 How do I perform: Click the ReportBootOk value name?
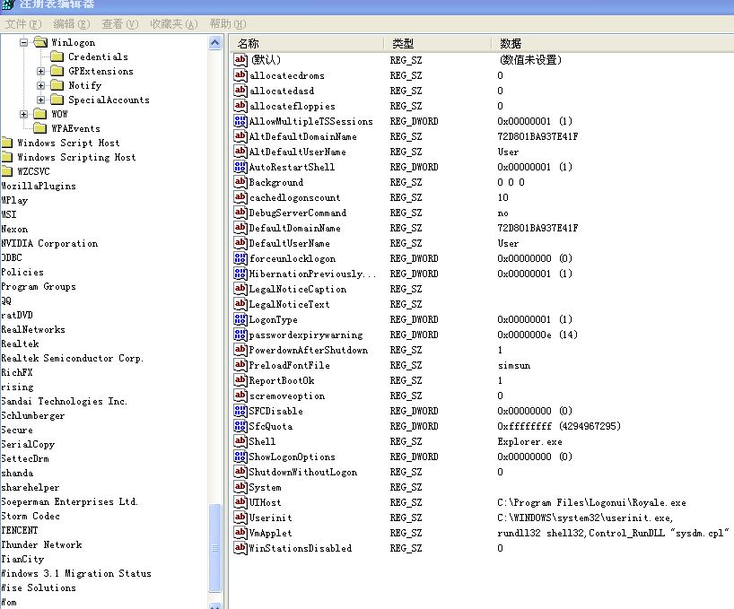[282, 380]
